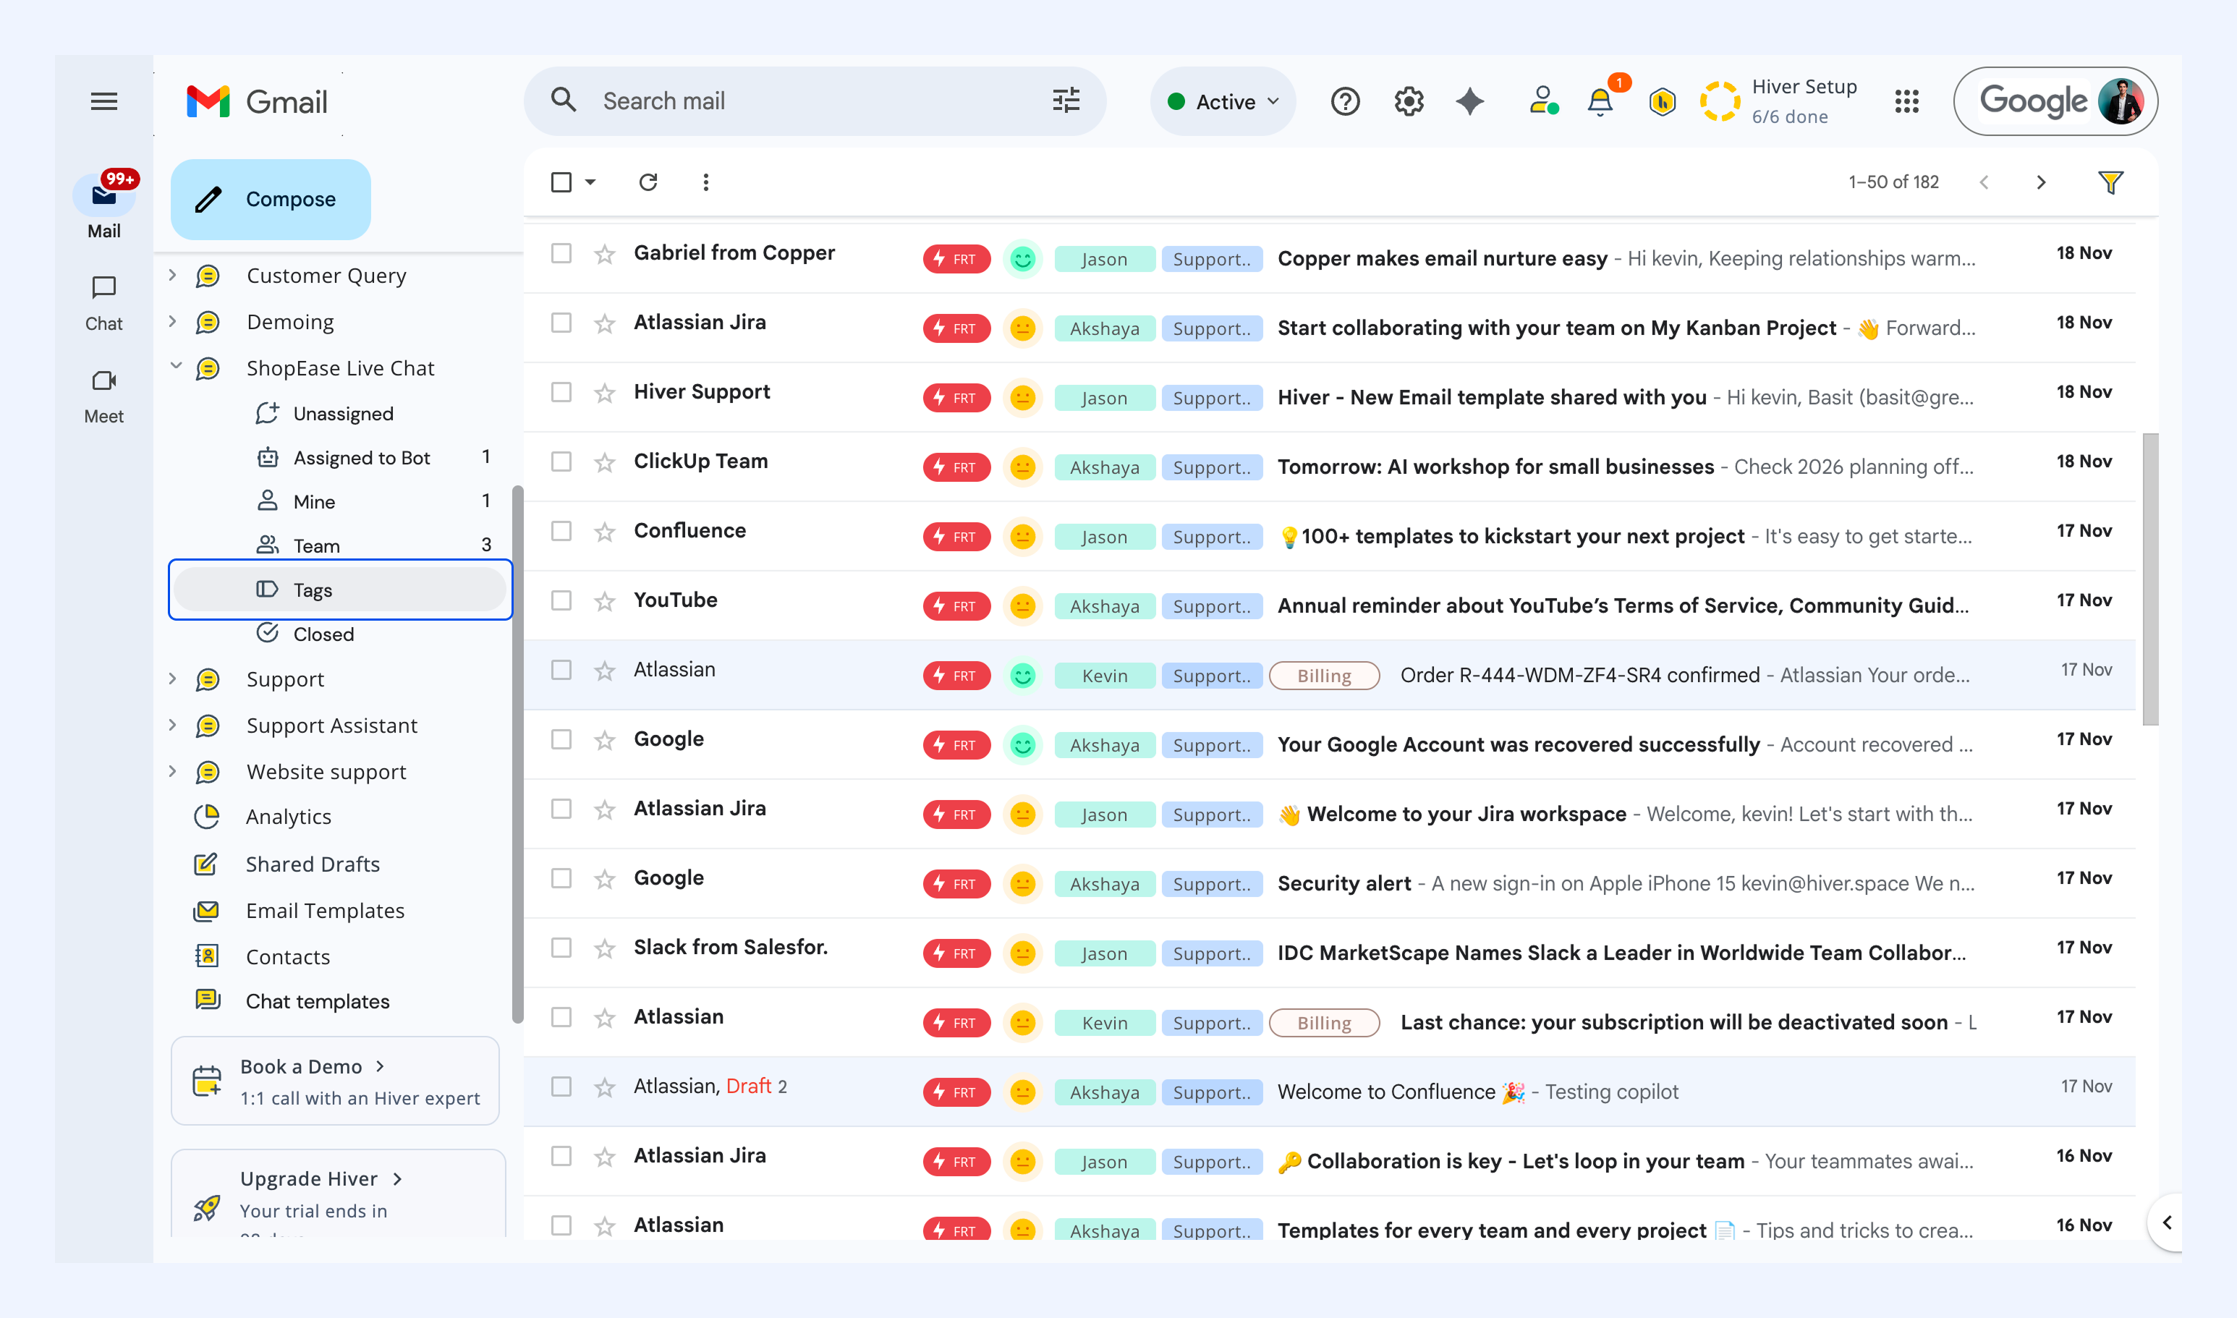Image resolution: width=2237 pixels, height=1318 pixels.
Task: Expand the Customer Query inbox
Action: pyautogui.click(x=173, y=276)
